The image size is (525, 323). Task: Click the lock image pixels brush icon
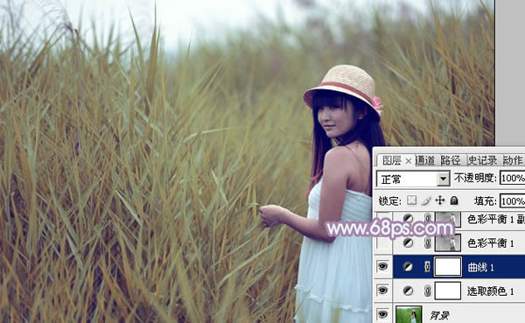tap(426, 200)
